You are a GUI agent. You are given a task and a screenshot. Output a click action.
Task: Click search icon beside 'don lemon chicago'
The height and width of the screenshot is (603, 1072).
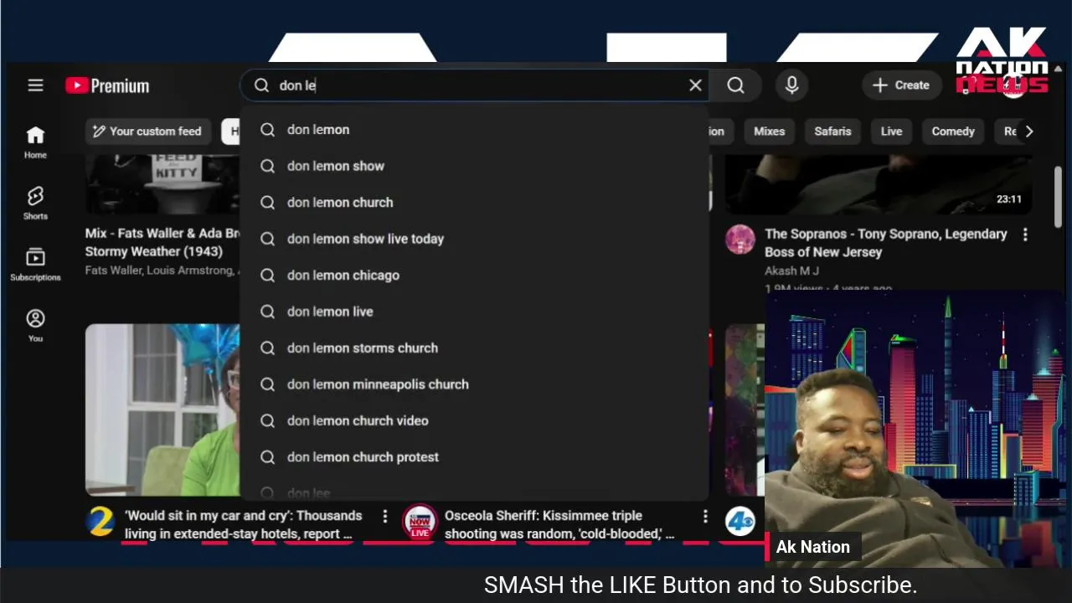click(x=267, y=276)
